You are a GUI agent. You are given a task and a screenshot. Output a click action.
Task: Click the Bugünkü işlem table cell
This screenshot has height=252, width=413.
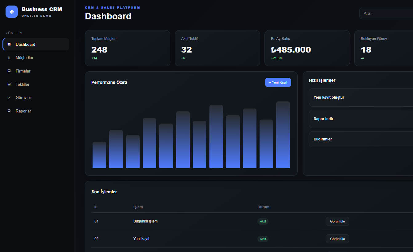(x=145, y=221)
